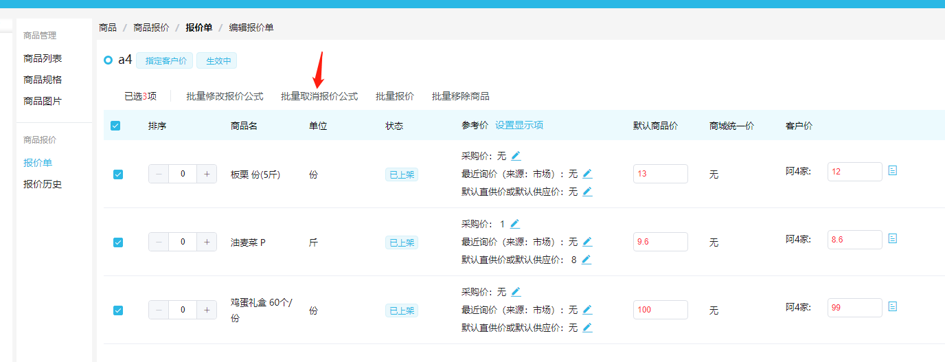Uncheck the 鸡蛋礼盒 row checkbox
The width and height of the screenshot is (945, 362).
click(117, 310)
